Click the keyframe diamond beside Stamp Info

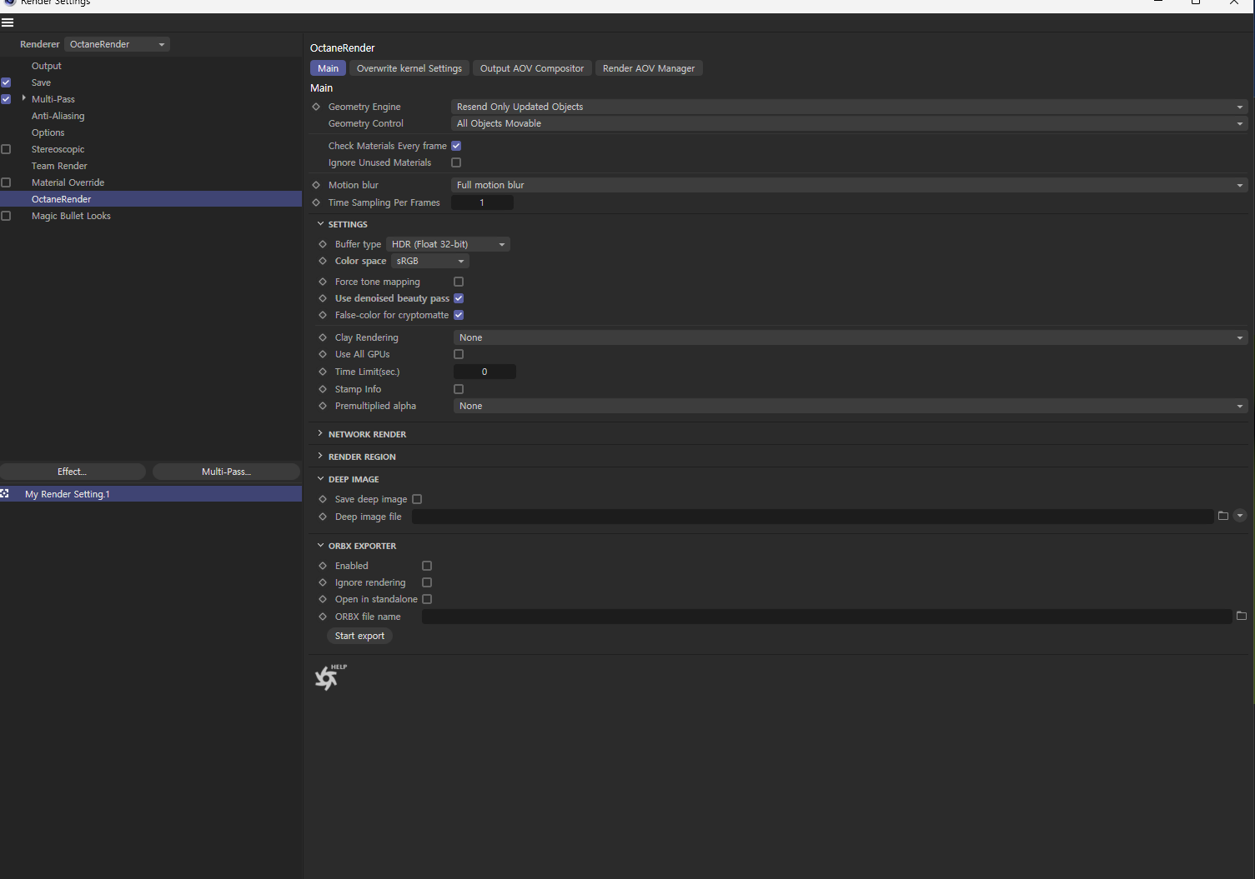click(323, 389)
